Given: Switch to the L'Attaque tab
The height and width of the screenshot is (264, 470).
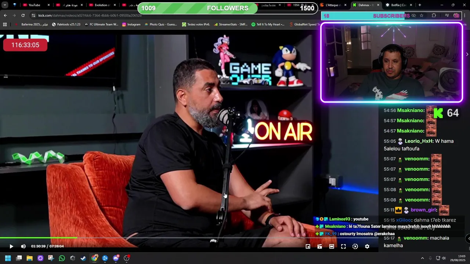Looking at the screenshot, I should pos(333,5).
